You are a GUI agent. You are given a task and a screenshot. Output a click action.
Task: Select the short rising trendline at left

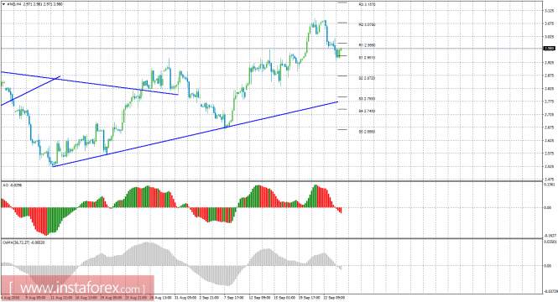(30, 91)
